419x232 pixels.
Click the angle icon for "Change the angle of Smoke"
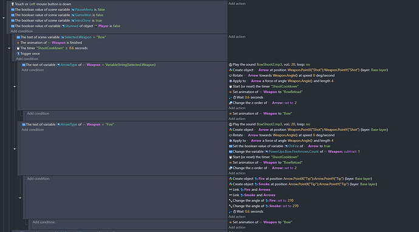[x=231, y=206]
